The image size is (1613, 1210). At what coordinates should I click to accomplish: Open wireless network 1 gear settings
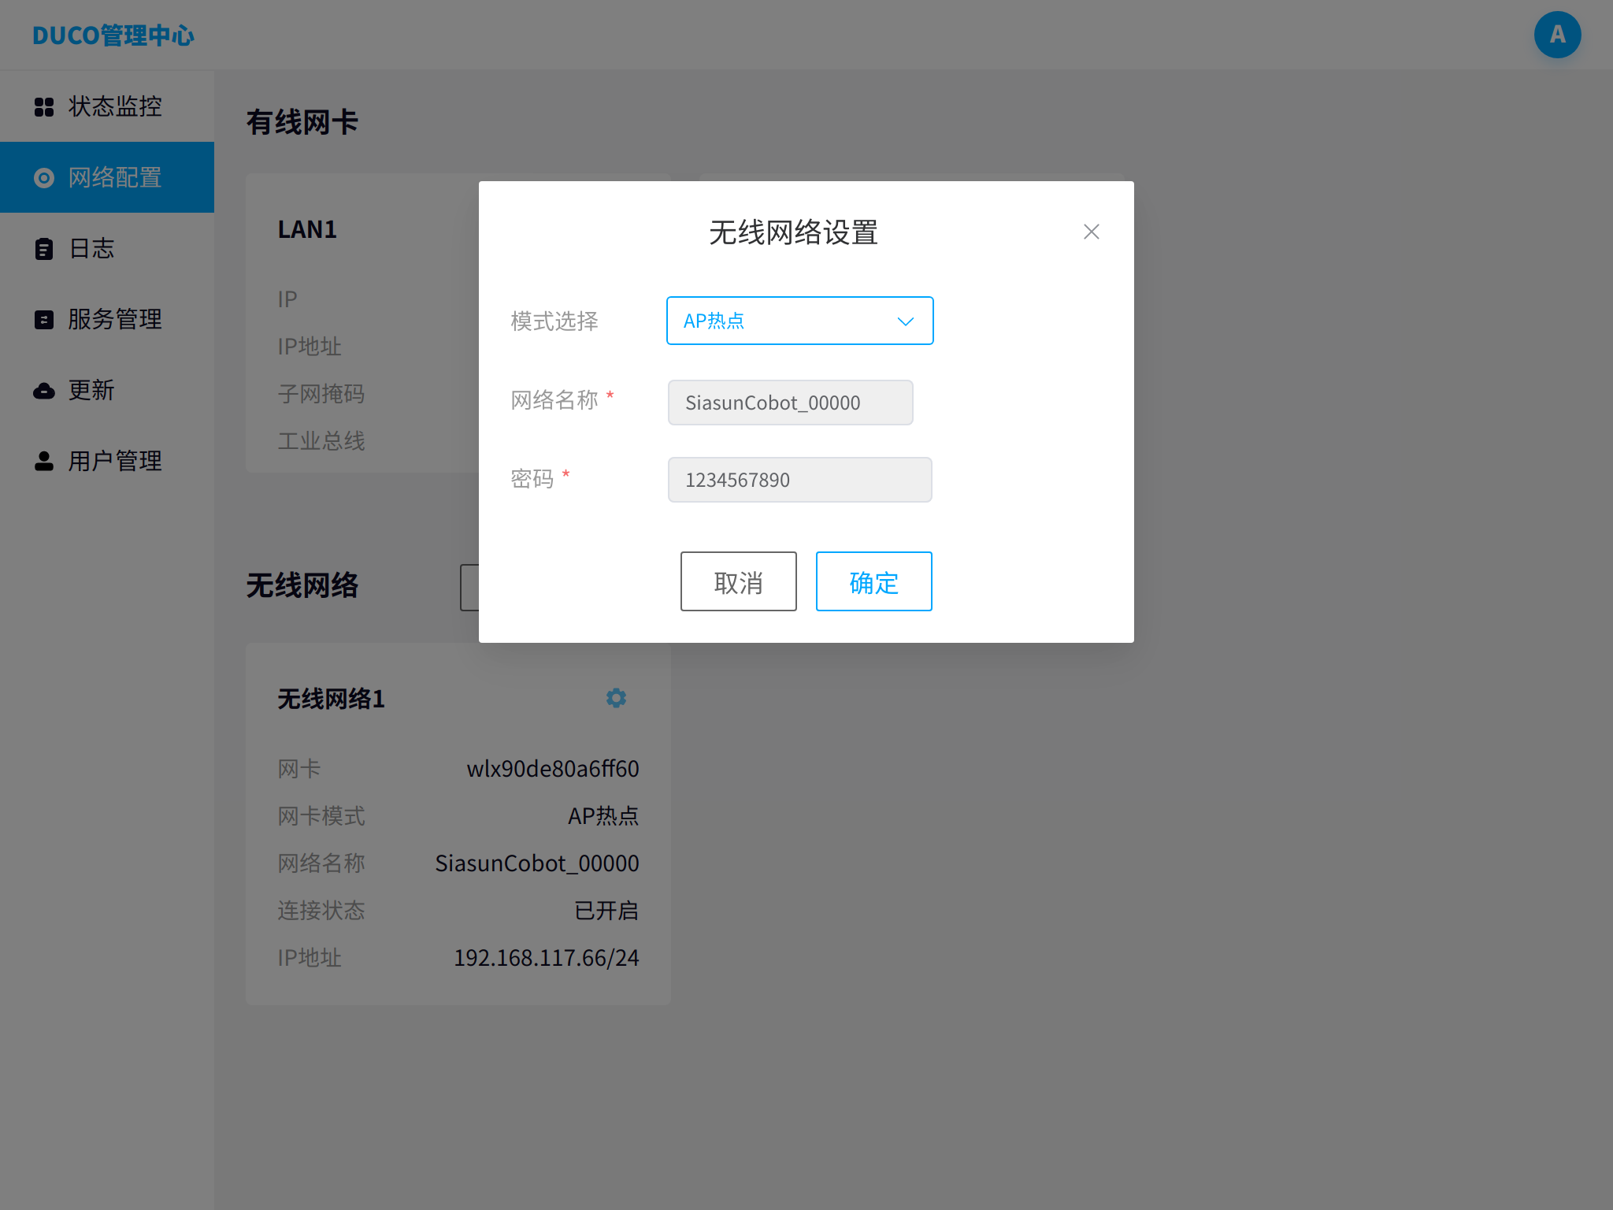pyautogui.click(x=616, y=698)
